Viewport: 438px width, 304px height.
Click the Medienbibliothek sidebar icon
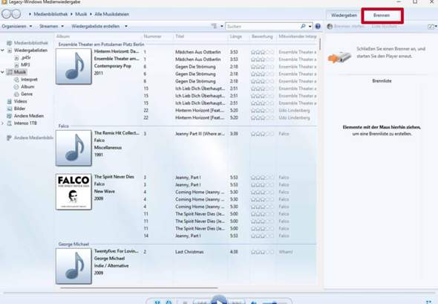(10, 43)
